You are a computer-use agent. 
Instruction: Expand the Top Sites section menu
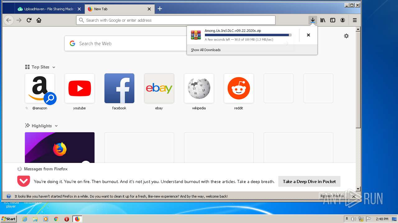(x=54, y=67)
